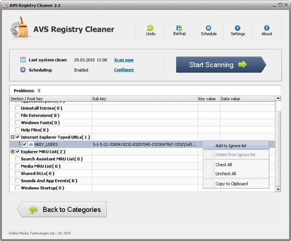Select the S-1-5-21 sub key cell
Viewport: 291px width, 241px height.
coord(144,145)
